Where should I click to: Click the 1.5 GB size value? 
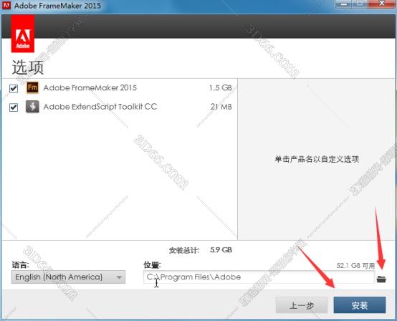coord(220,88)
